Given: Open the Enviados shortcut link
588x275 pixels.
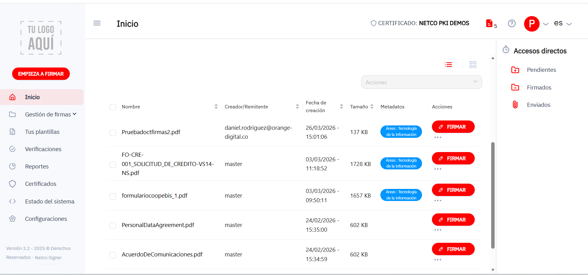Looking at the screenshot, I should point(539,105).
